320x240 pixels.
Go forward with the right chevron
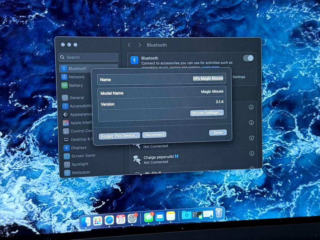(140, 45)
